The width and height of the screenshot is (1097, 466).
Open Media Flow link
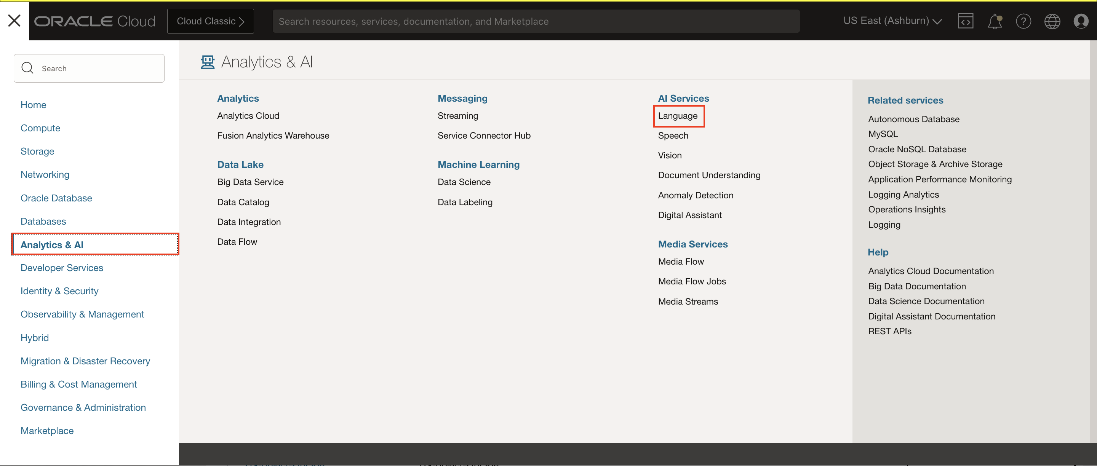point(681,261)
